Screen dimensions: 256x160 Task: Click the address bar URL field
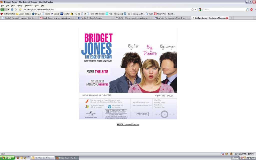point(109,10)
